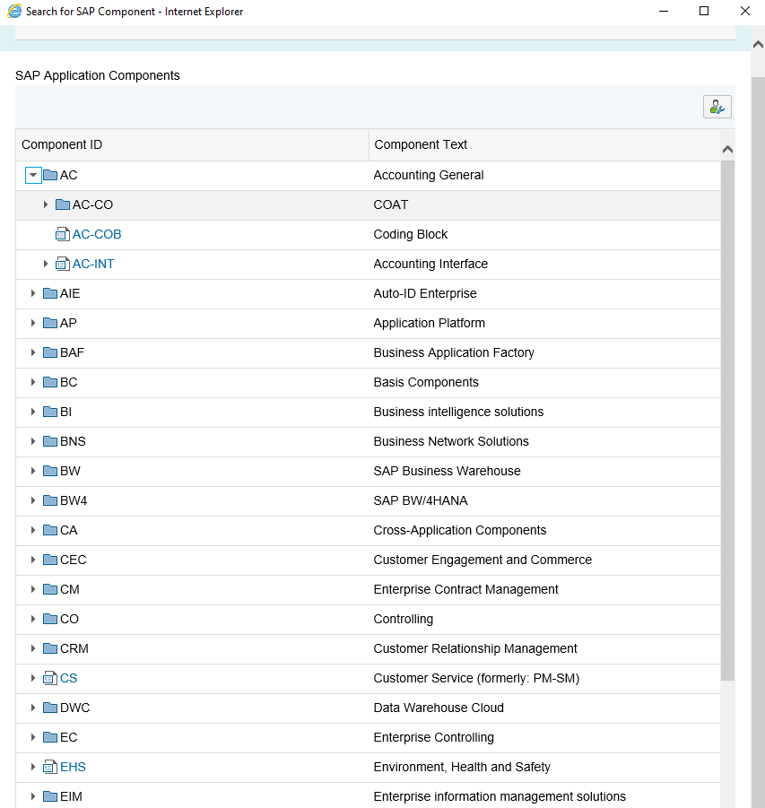Click the BI folder icon
Viewport: 765px width, 808px height.
pyautogui.click(x=50, y=412)
